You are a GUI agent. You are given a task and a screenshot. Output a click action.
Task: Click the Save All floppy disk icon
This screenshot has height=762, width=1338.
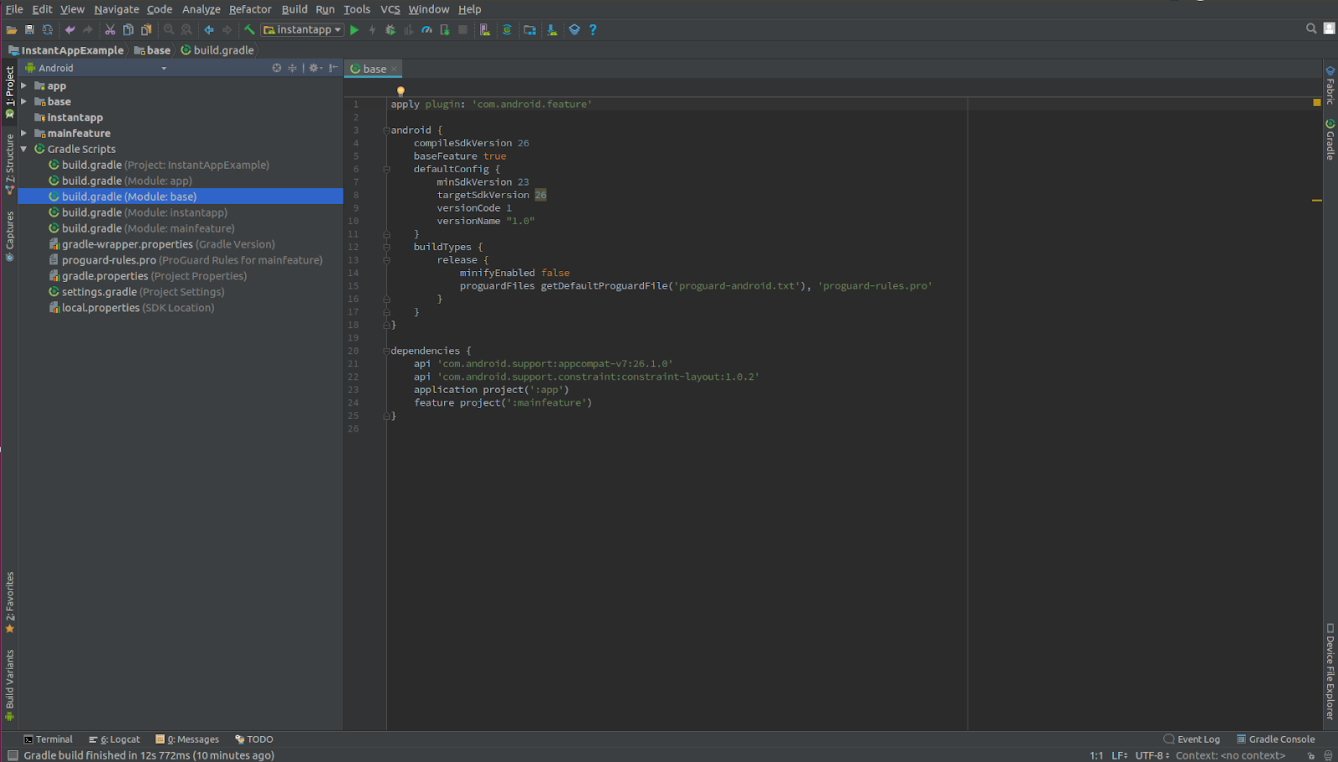(x=29, y=30)
